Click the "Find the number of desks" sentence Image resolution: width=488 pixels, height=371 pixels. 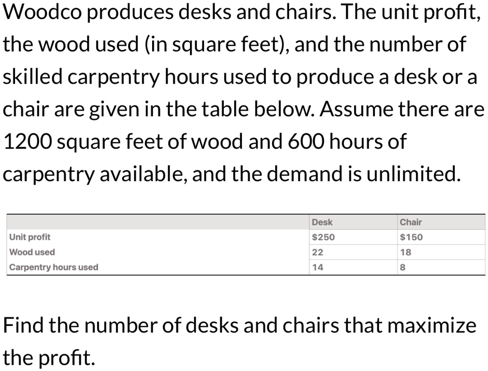(x=239, y=341)
